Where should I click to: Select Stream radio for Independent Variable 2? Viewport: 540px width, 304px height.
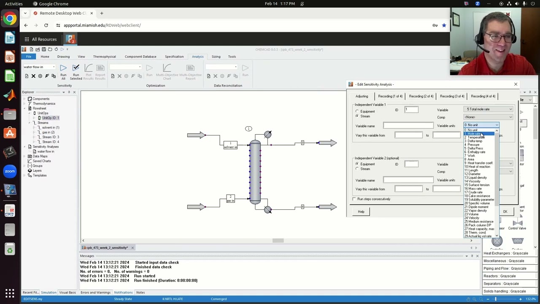tap(357, 169)
